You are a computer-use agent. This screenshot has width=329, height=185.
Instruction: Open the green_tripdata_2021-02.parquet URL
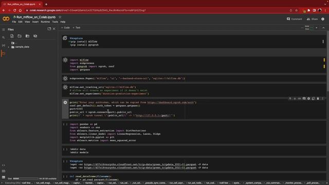pos(140,168)
